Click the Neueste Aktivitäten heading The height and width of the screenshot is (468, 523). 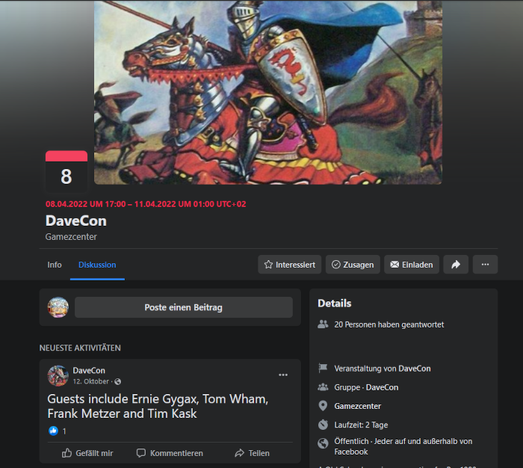point(80,348)
